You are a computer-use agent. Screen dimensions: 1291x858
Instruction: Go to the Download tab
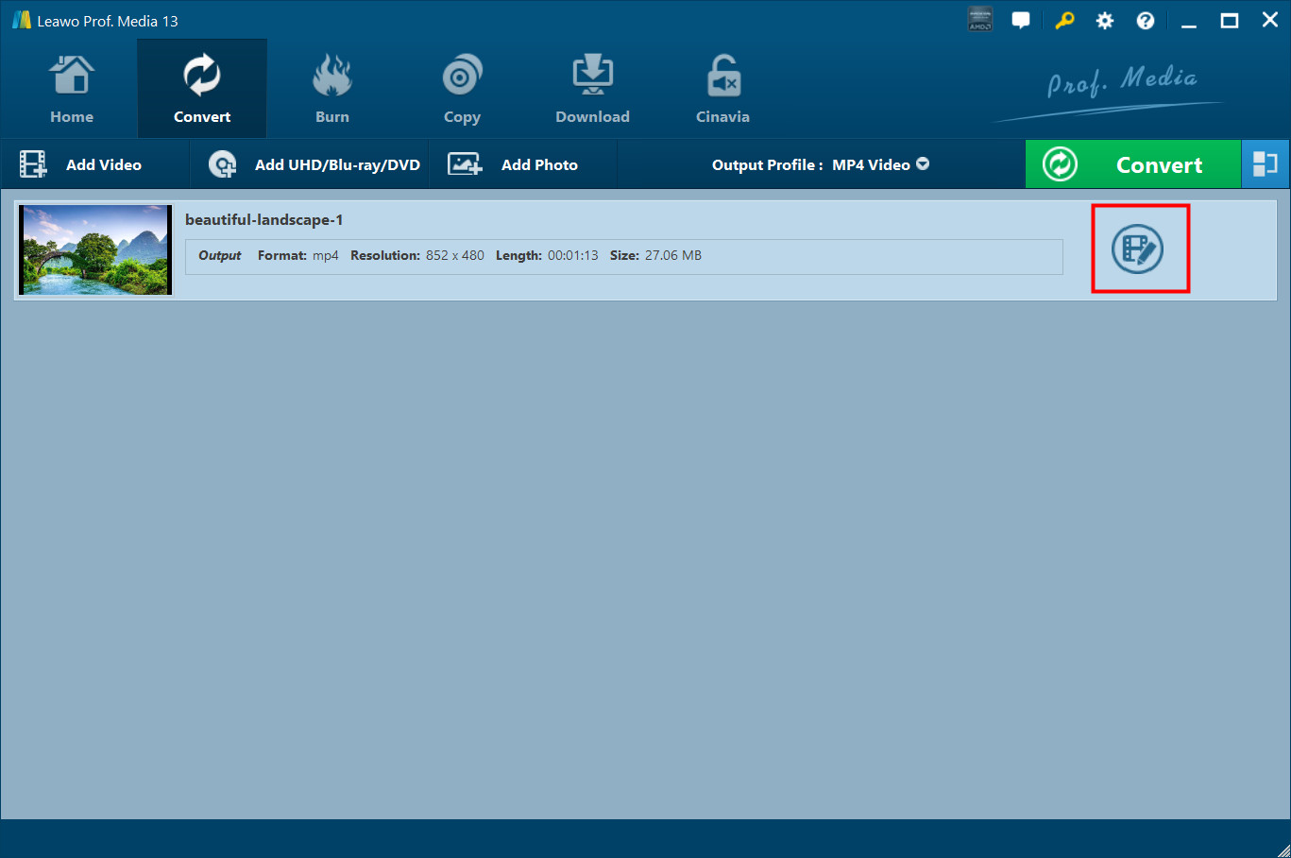click(592, 90)
